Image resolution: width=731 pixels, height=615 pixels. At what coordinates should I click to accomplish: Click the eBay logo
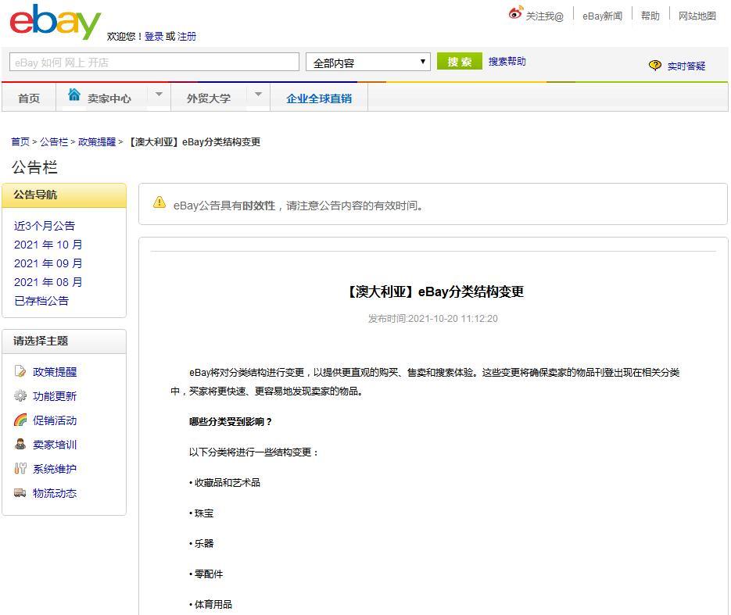pos(55,21)
